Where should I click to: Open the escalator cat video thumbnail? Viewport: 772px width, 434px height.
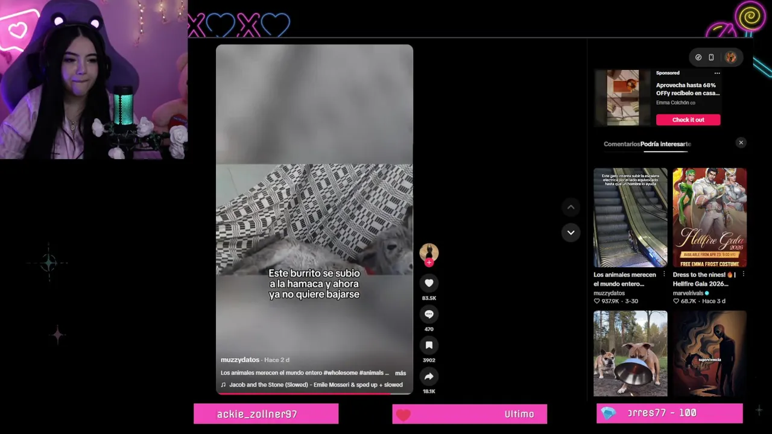point(630,218)
